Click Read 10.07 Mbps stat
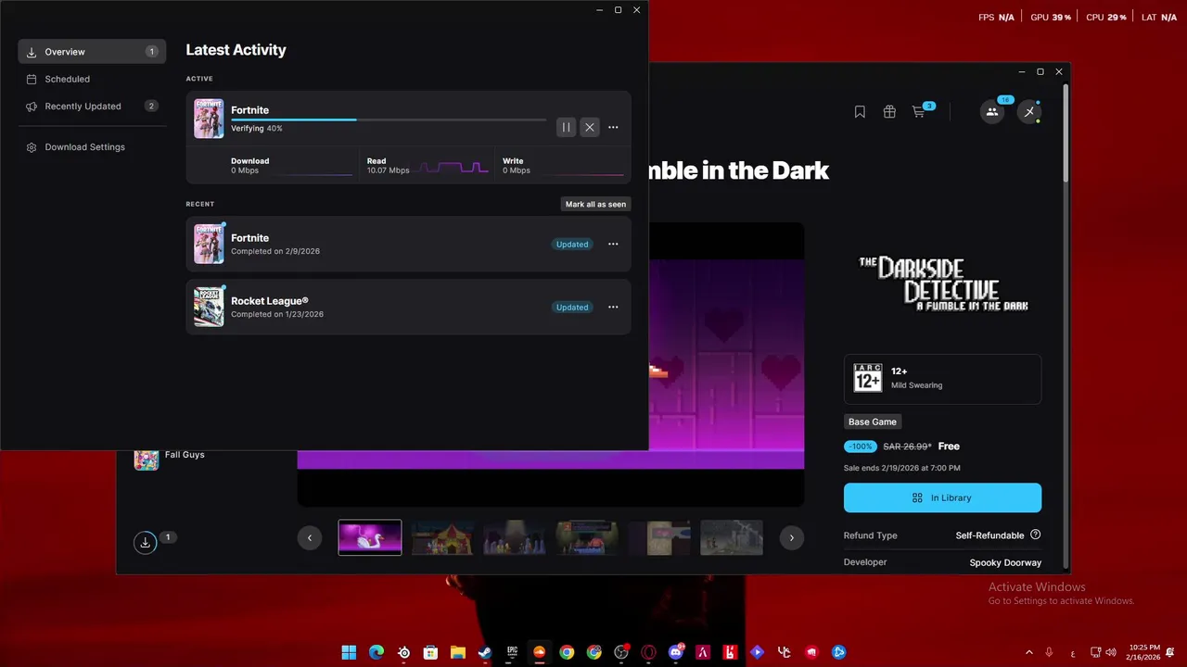Screen dimensions: 1187x667 click(x=428, y=166)
